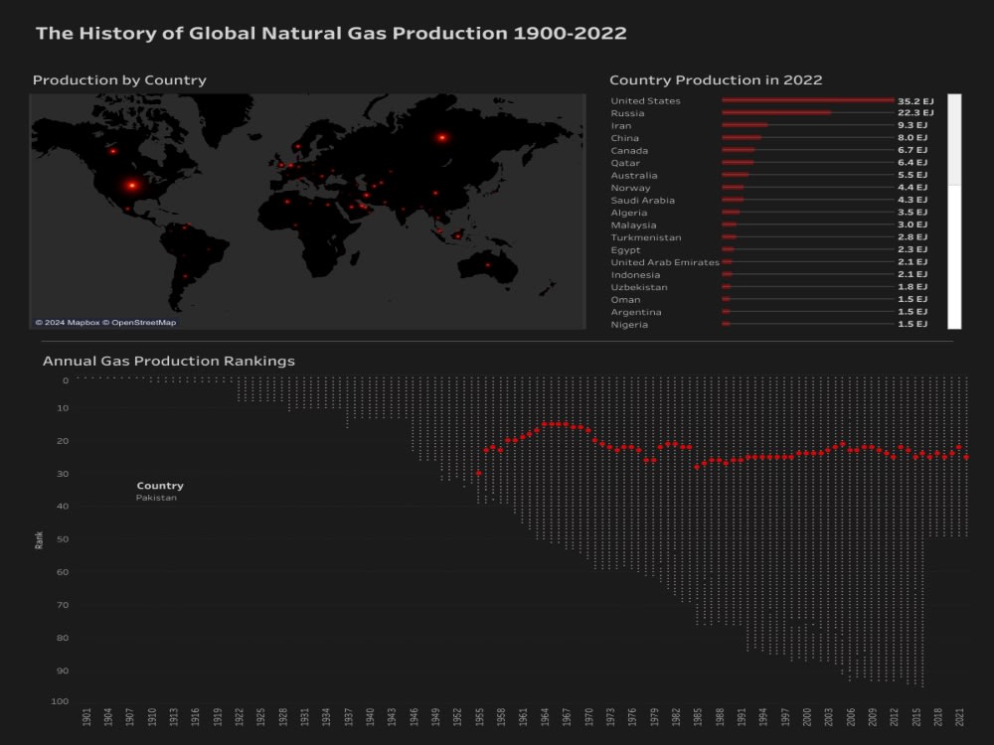Image resolution: width=994 pixels, height=745 pixels.
Task: Click the red glow over Canada on map
Action: click(113, 151)
